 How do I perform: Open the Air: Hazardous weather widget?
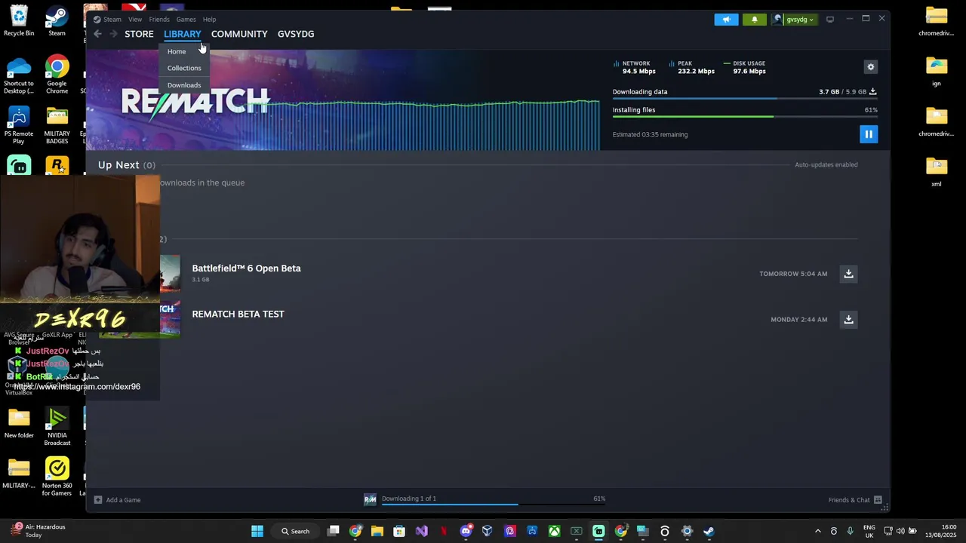[38, 531]
